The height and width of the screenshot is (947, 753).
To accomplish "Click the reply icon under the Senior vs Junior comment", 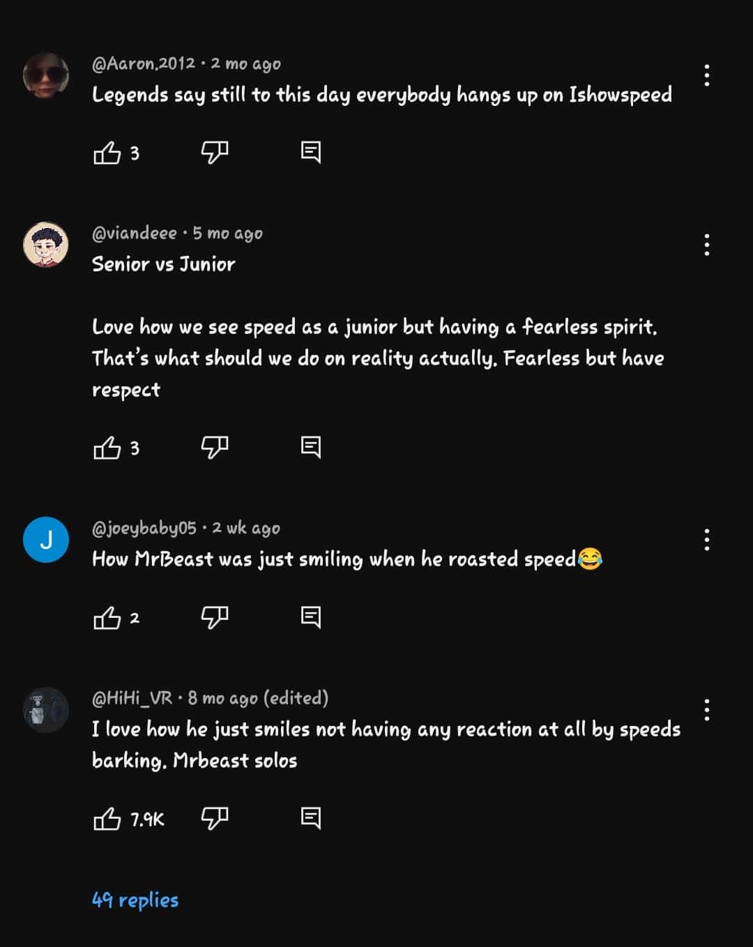I will click(311, 448).
